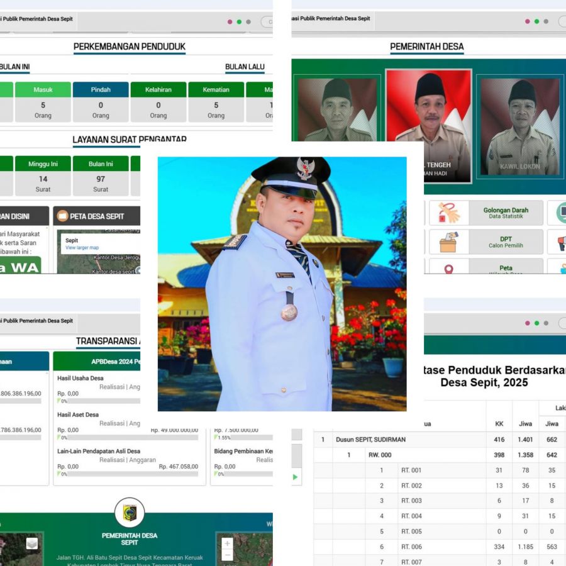Click the BULAN LALU heading
This screenshot has width=566, height=566.
[x=245, y=67]
